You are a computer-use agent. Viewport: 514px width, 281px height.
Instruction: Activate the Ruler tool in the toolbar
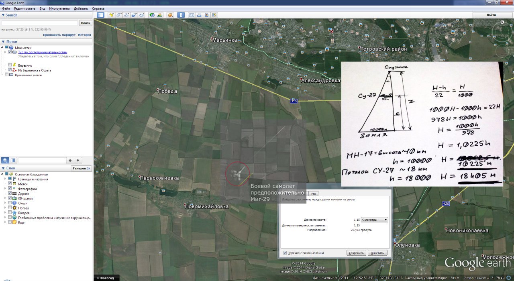pyautogui.click(x=181, y=15)
